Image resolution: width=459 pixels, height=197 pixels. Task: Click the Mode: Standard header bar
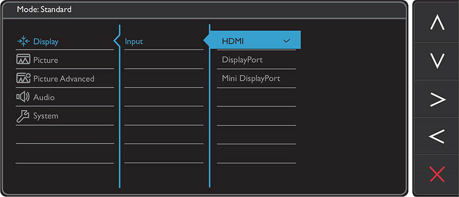pos(204,9)
